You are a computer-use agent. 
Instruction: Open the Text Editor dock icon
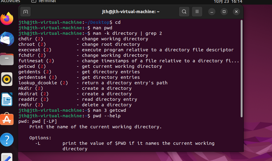tap(7, 157)
